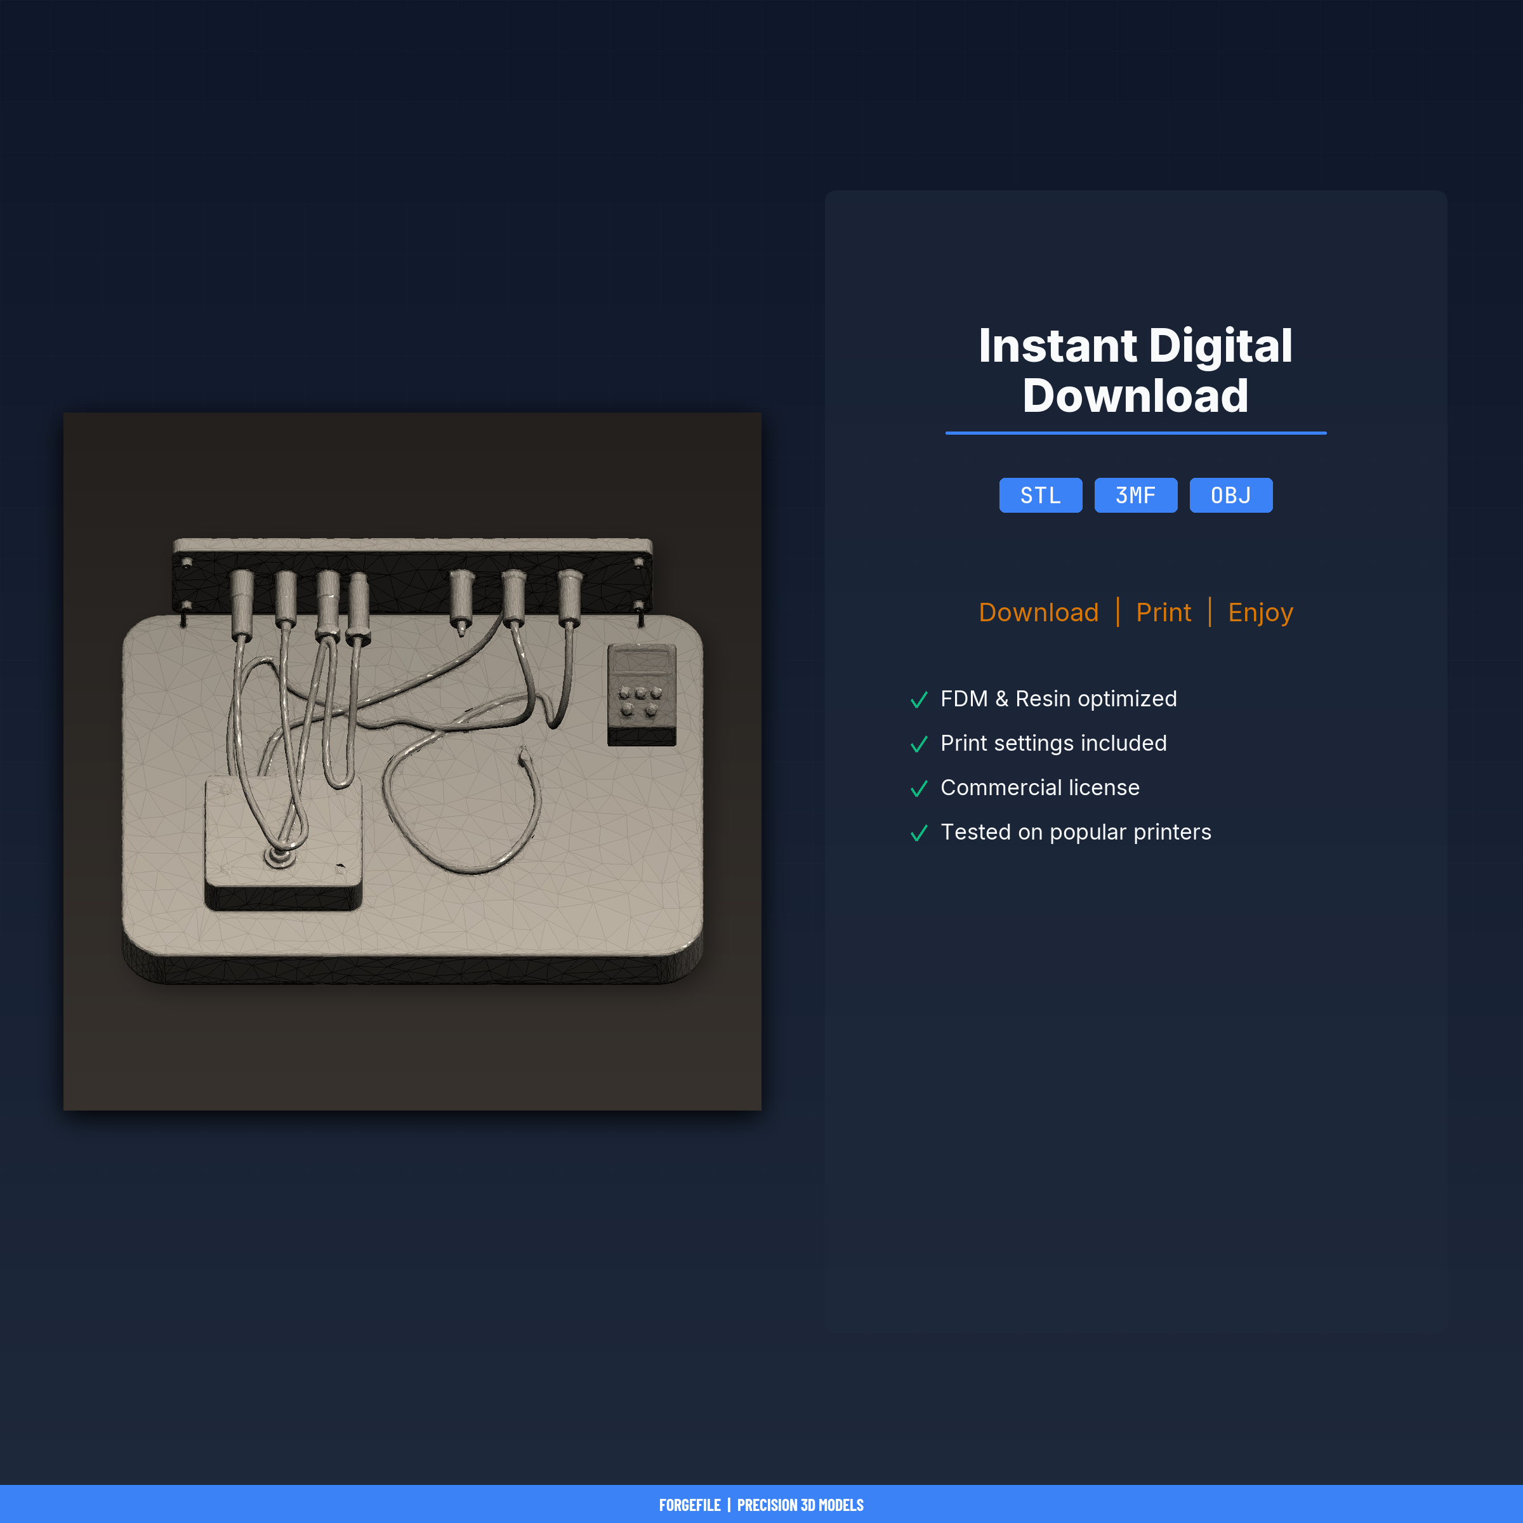The image size is (1523, 1523).
Task: Click the Download step text
Action: pyautogui.click(x=1038, y=612)
